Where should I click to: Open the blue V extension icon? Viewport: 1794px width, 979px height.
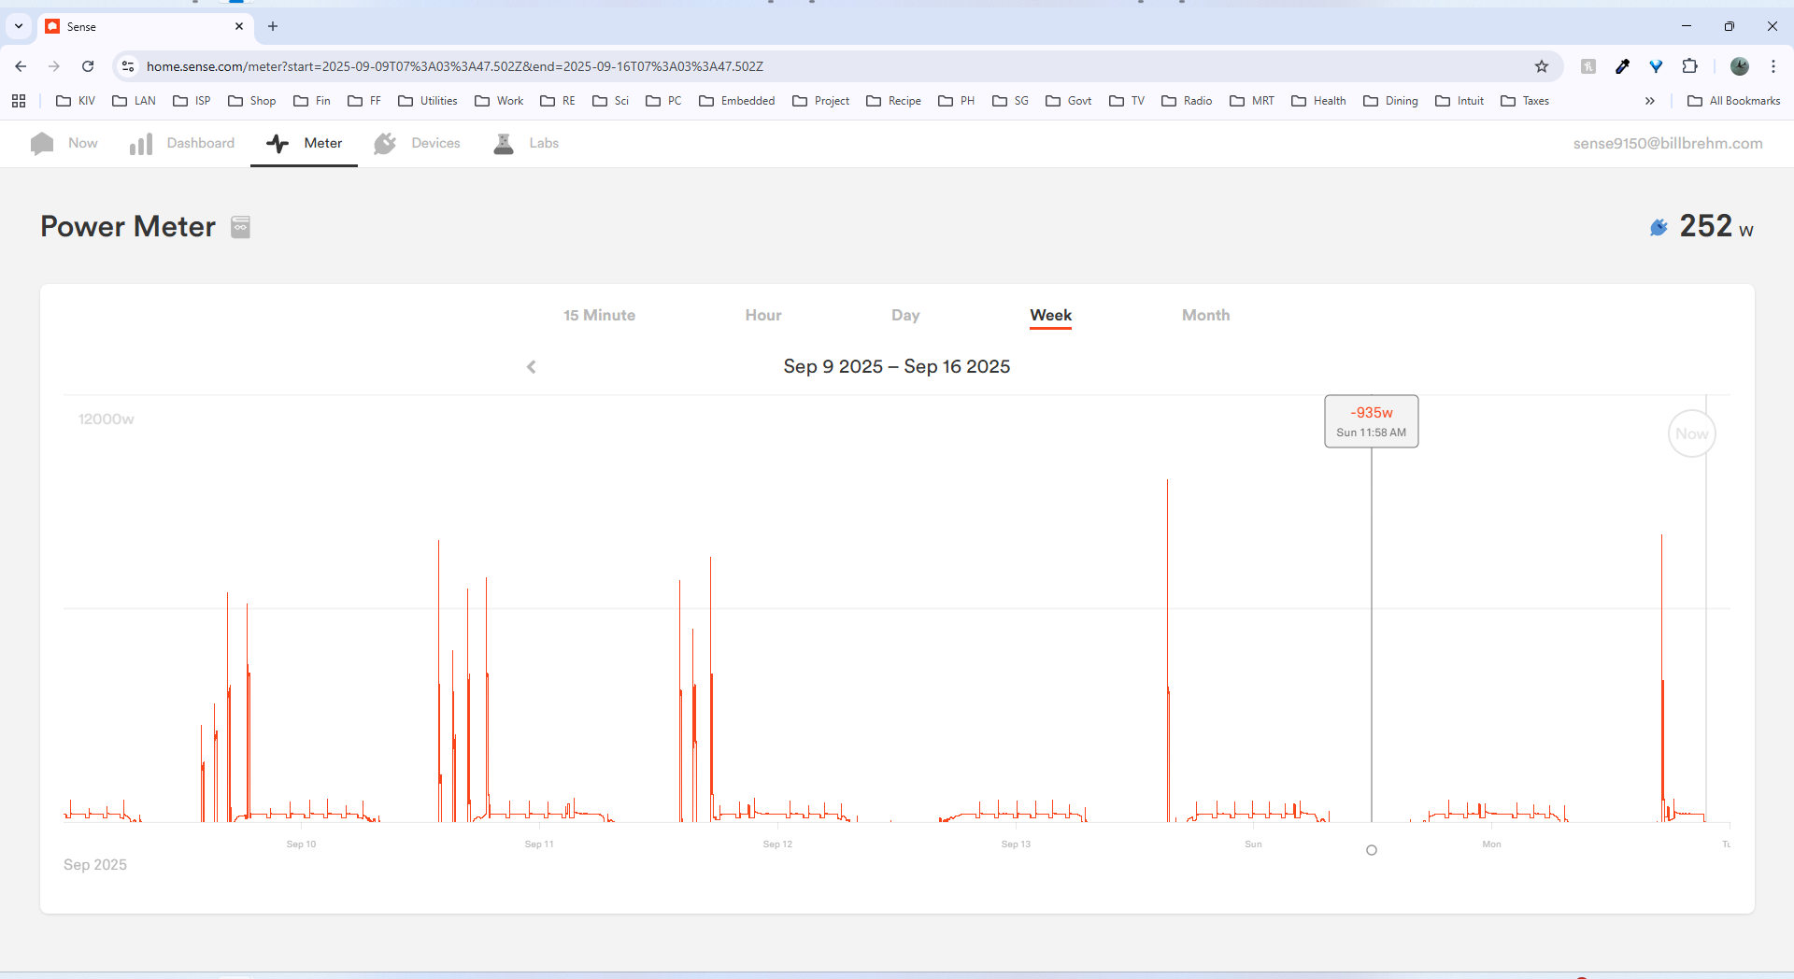tap(1656, 66)
